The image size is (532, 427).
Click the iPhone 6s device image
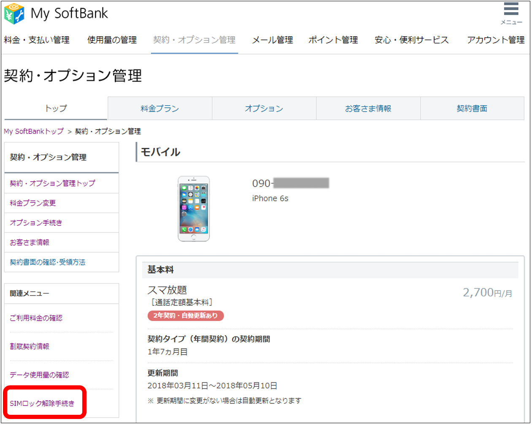[x=194, y=208]
